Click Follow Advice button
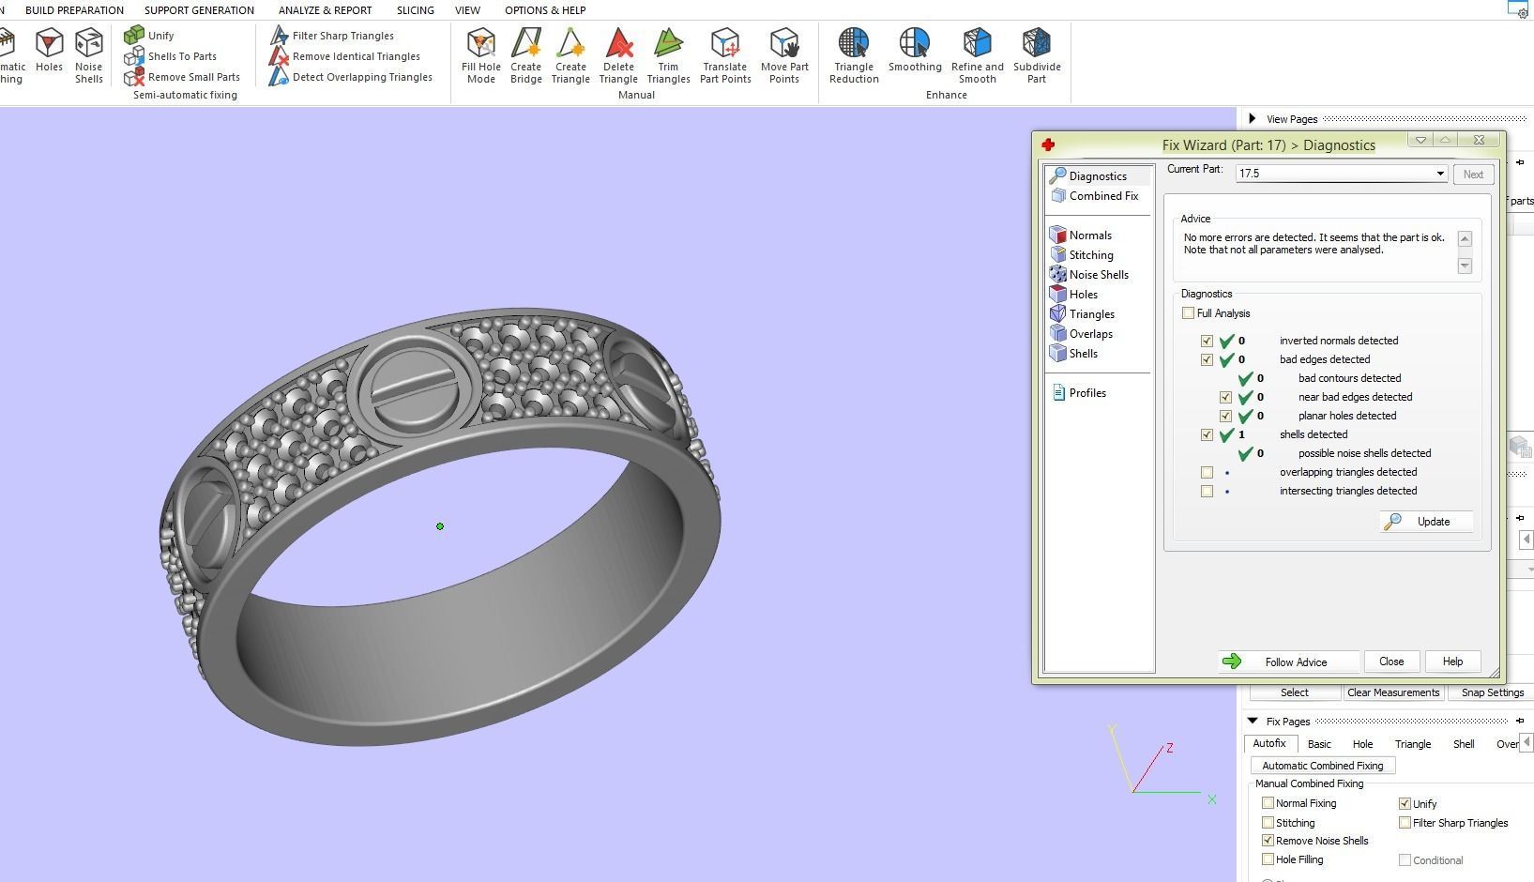Viewport: 1534px width, 882px height. (x=1288, y=662)
